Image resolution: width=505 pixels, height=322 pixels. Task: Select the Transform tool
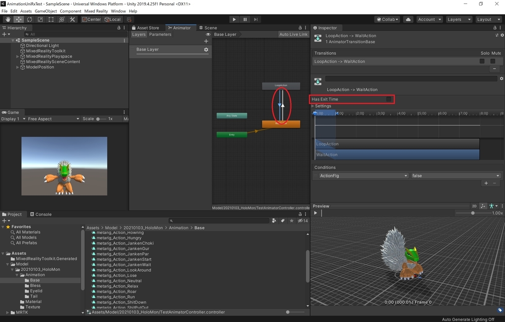pos(61,19)
